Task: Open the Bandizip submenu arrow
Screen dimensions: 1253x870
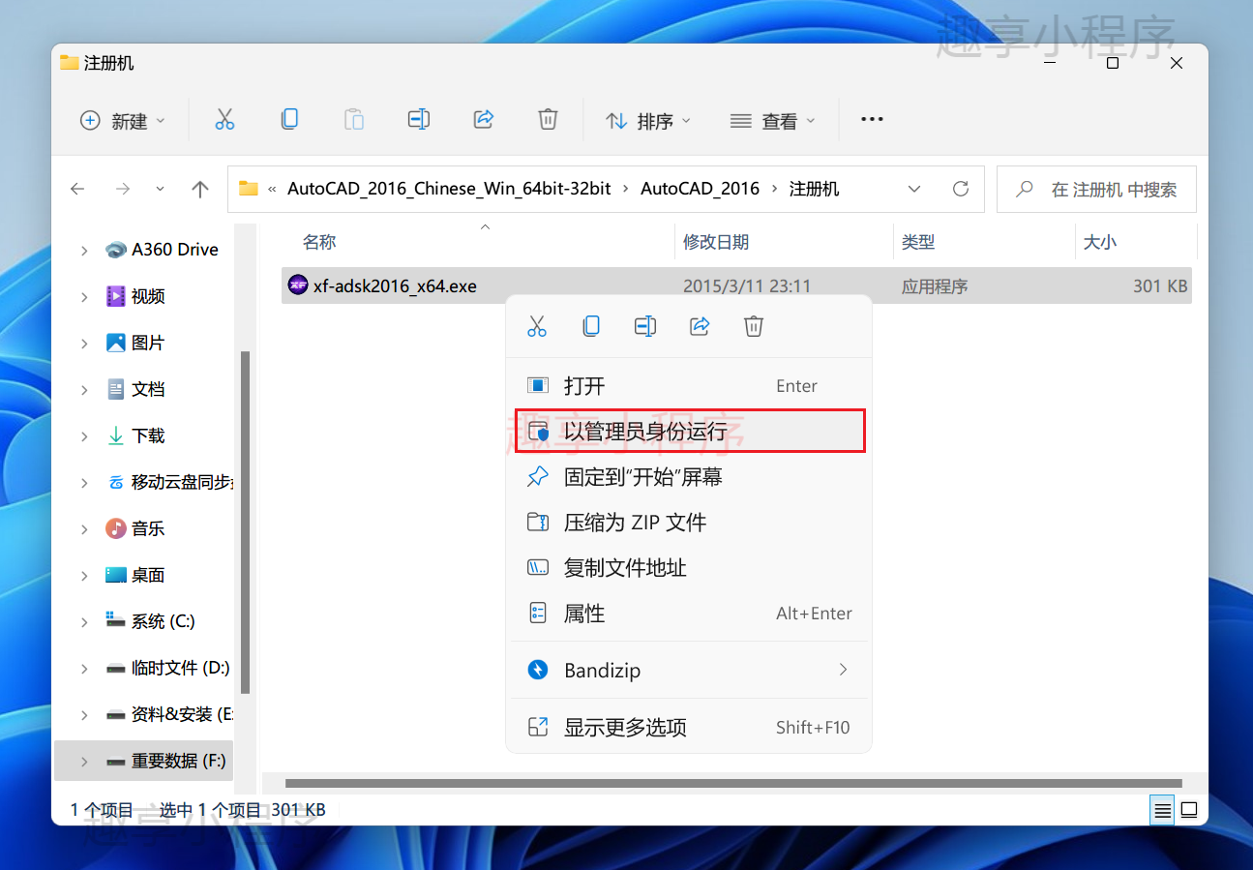Action: click(843, 670)
